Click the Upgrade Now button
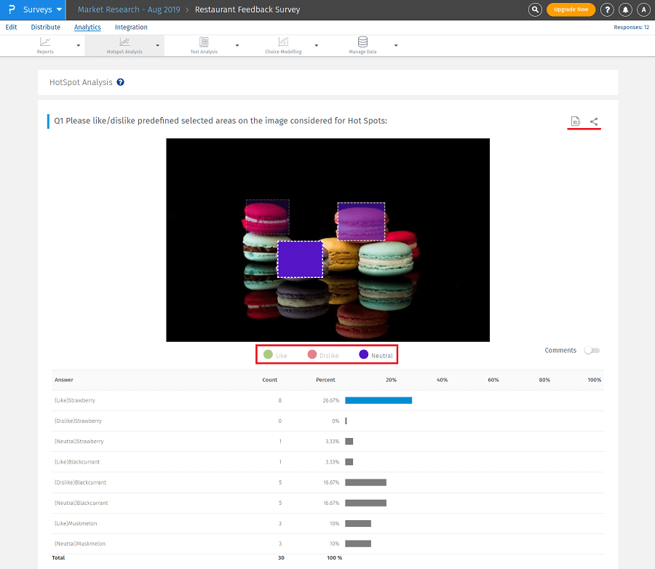 (571, 9)
